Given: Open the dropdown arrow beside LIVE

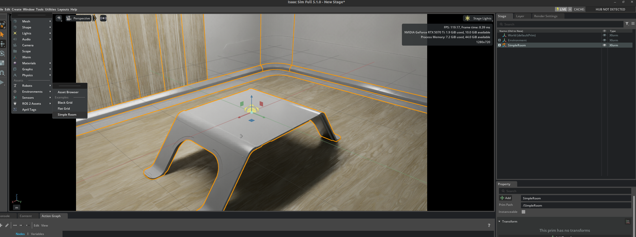Looking at the screenshot, I should click(x=570, y=9).
